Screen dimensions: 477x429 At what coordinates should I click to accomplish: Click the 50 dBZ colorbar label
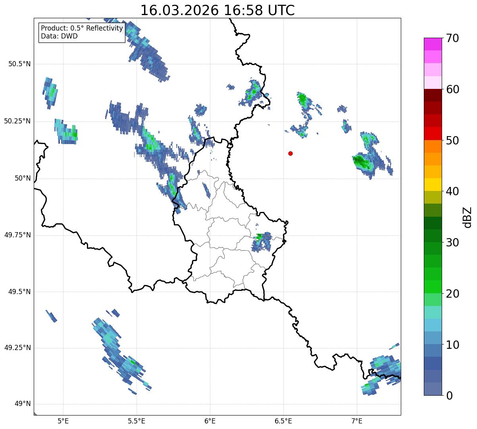point(453,140)
